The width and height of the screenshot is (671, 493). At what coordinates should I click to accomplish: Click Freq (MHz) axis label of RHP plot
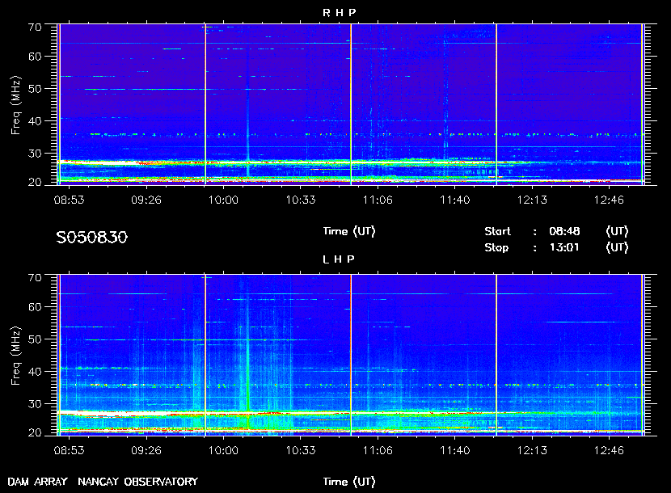pyautogui.click(x=15, y=106)
